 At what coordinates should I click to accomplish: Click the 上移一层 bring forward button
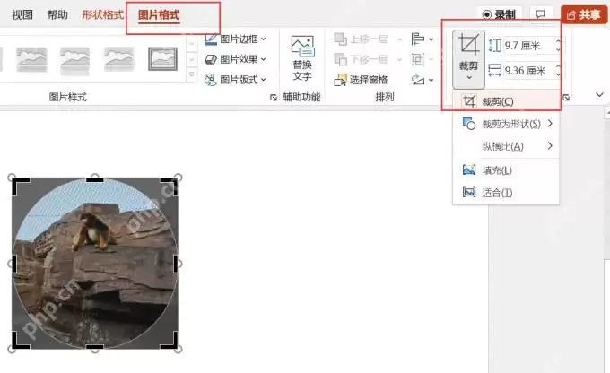[x=361, y=39]
